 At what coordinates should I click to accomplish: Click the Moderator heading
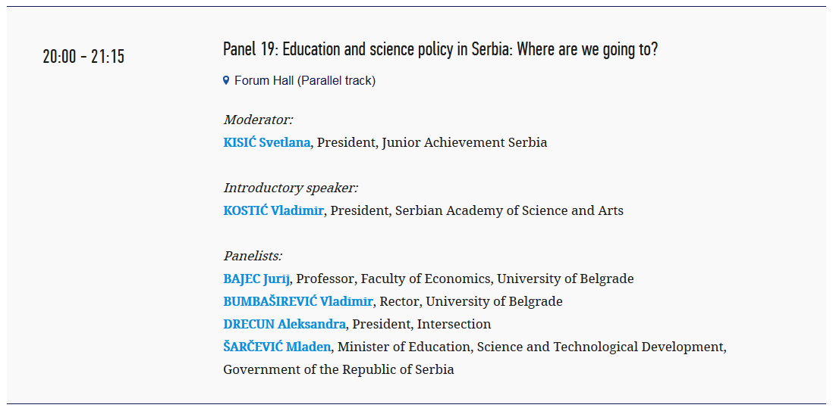258,120
